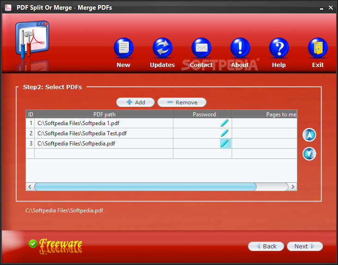338x265 pixels.
Task: Click ID cell number 3
Action: [x=31, y=144]
